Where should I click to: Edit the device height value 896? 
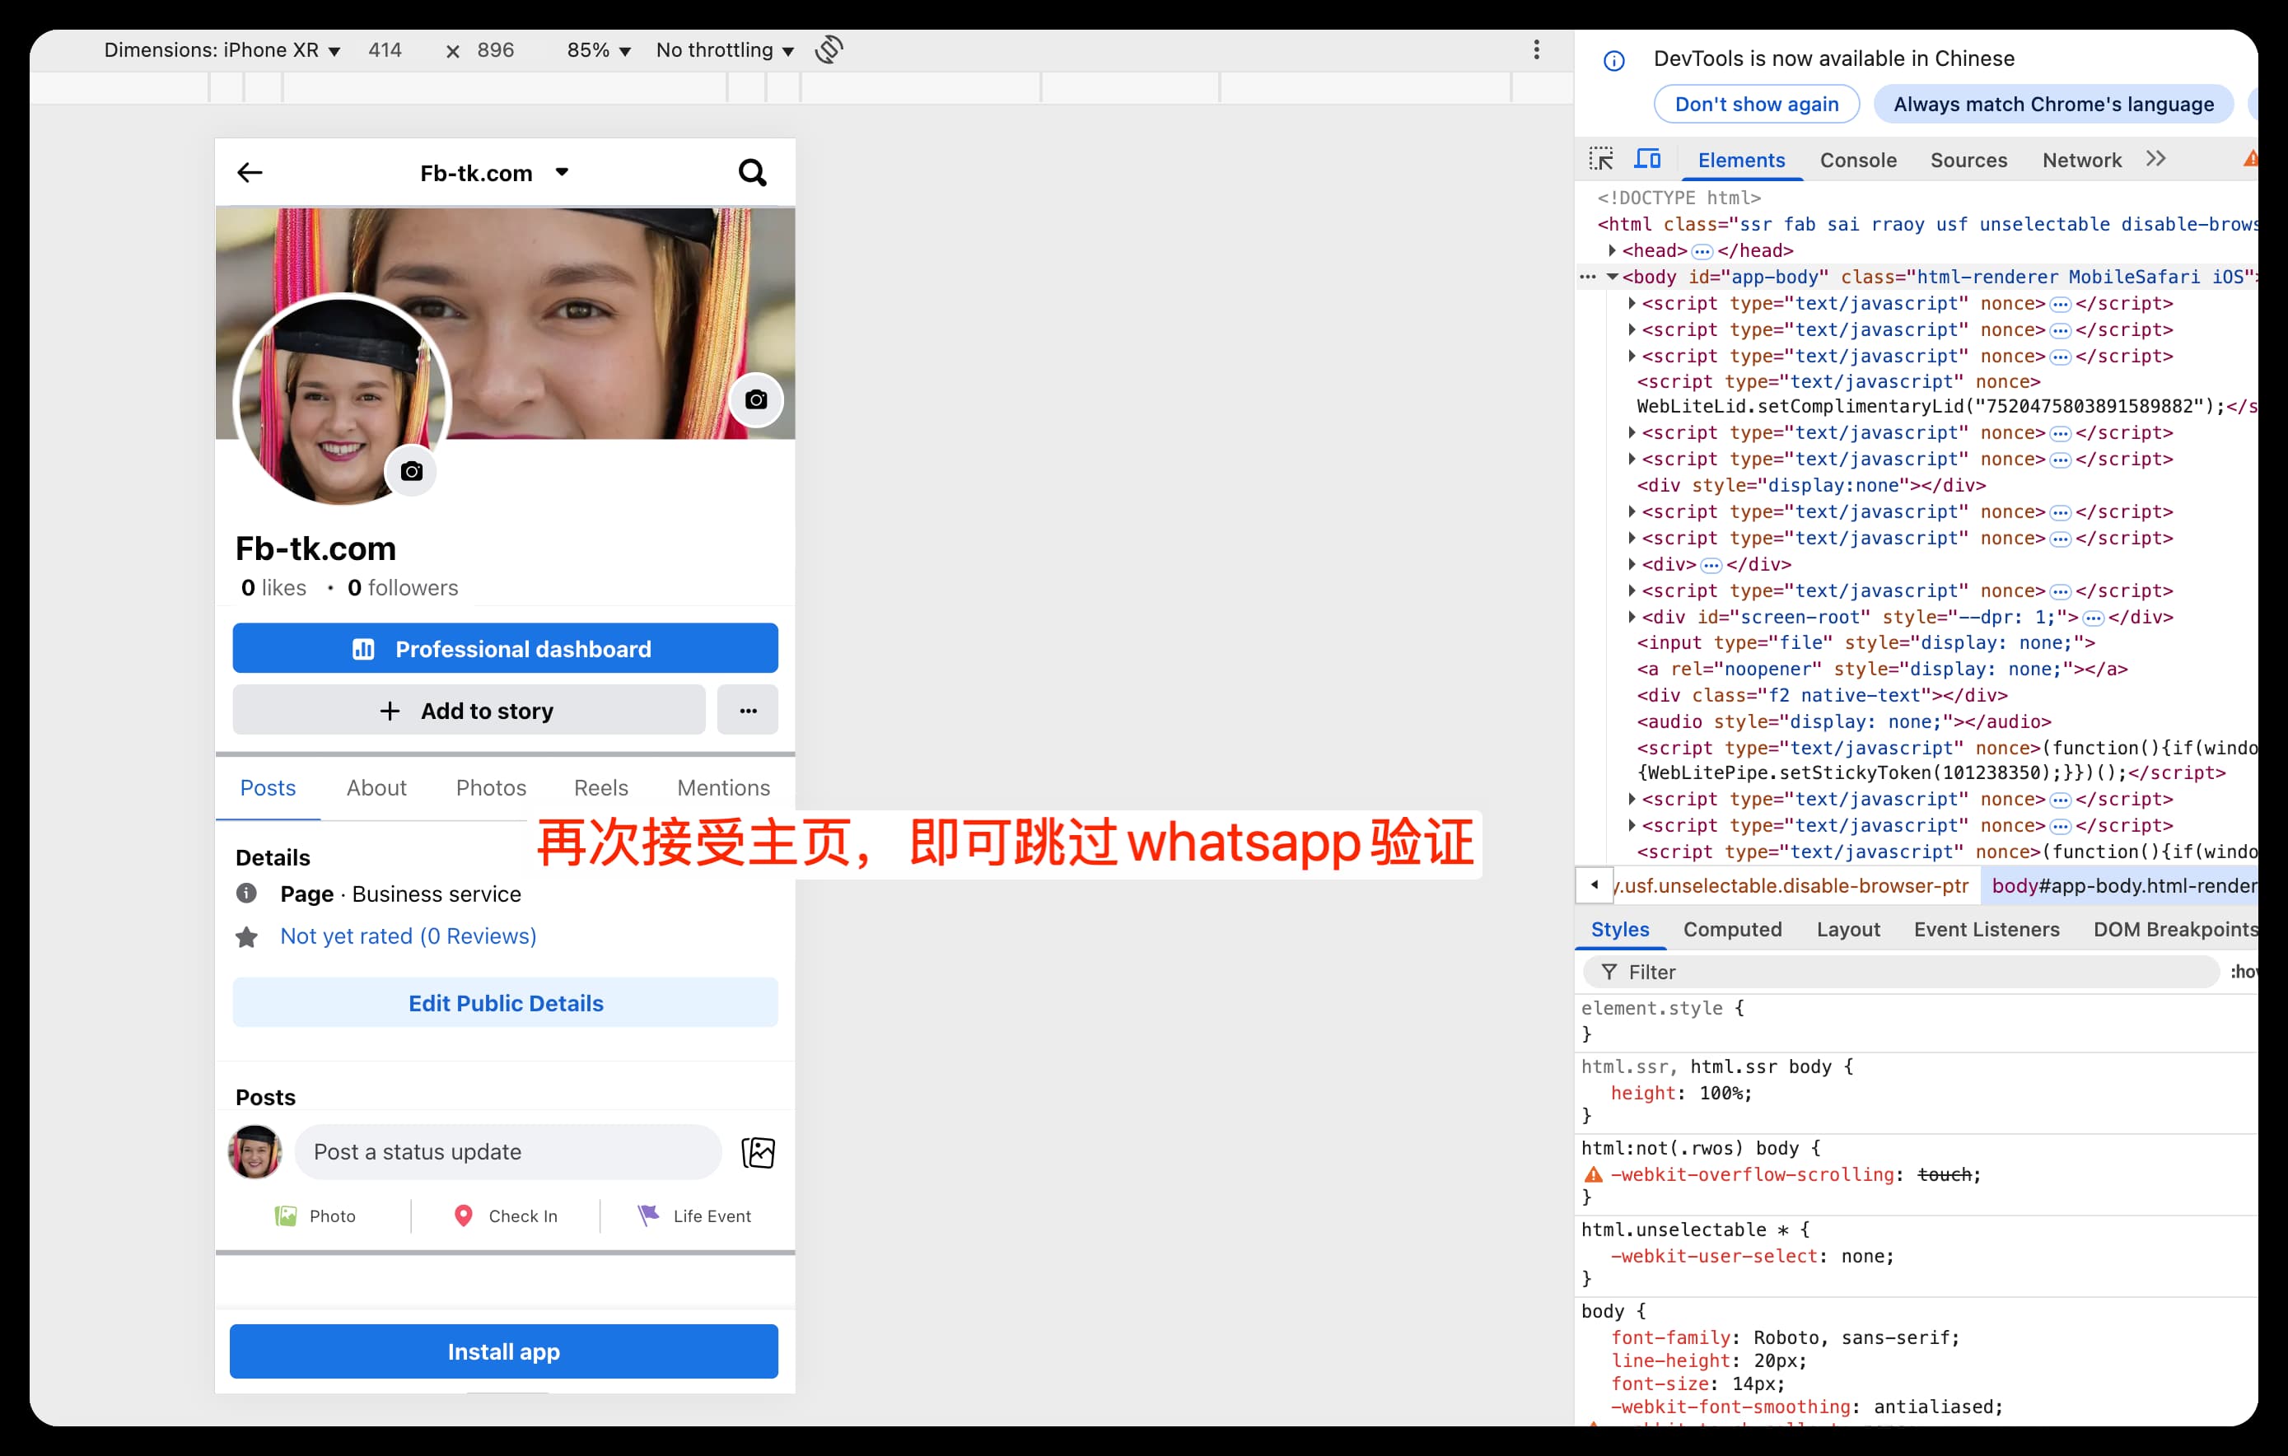point(496,50)
